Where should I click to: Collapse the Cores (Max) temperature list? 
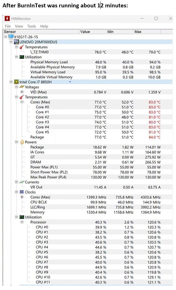pos(22,102)
